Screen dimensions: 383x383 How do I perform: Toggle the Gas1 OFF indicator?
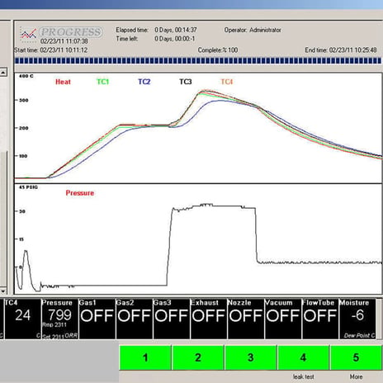[97, 319]
